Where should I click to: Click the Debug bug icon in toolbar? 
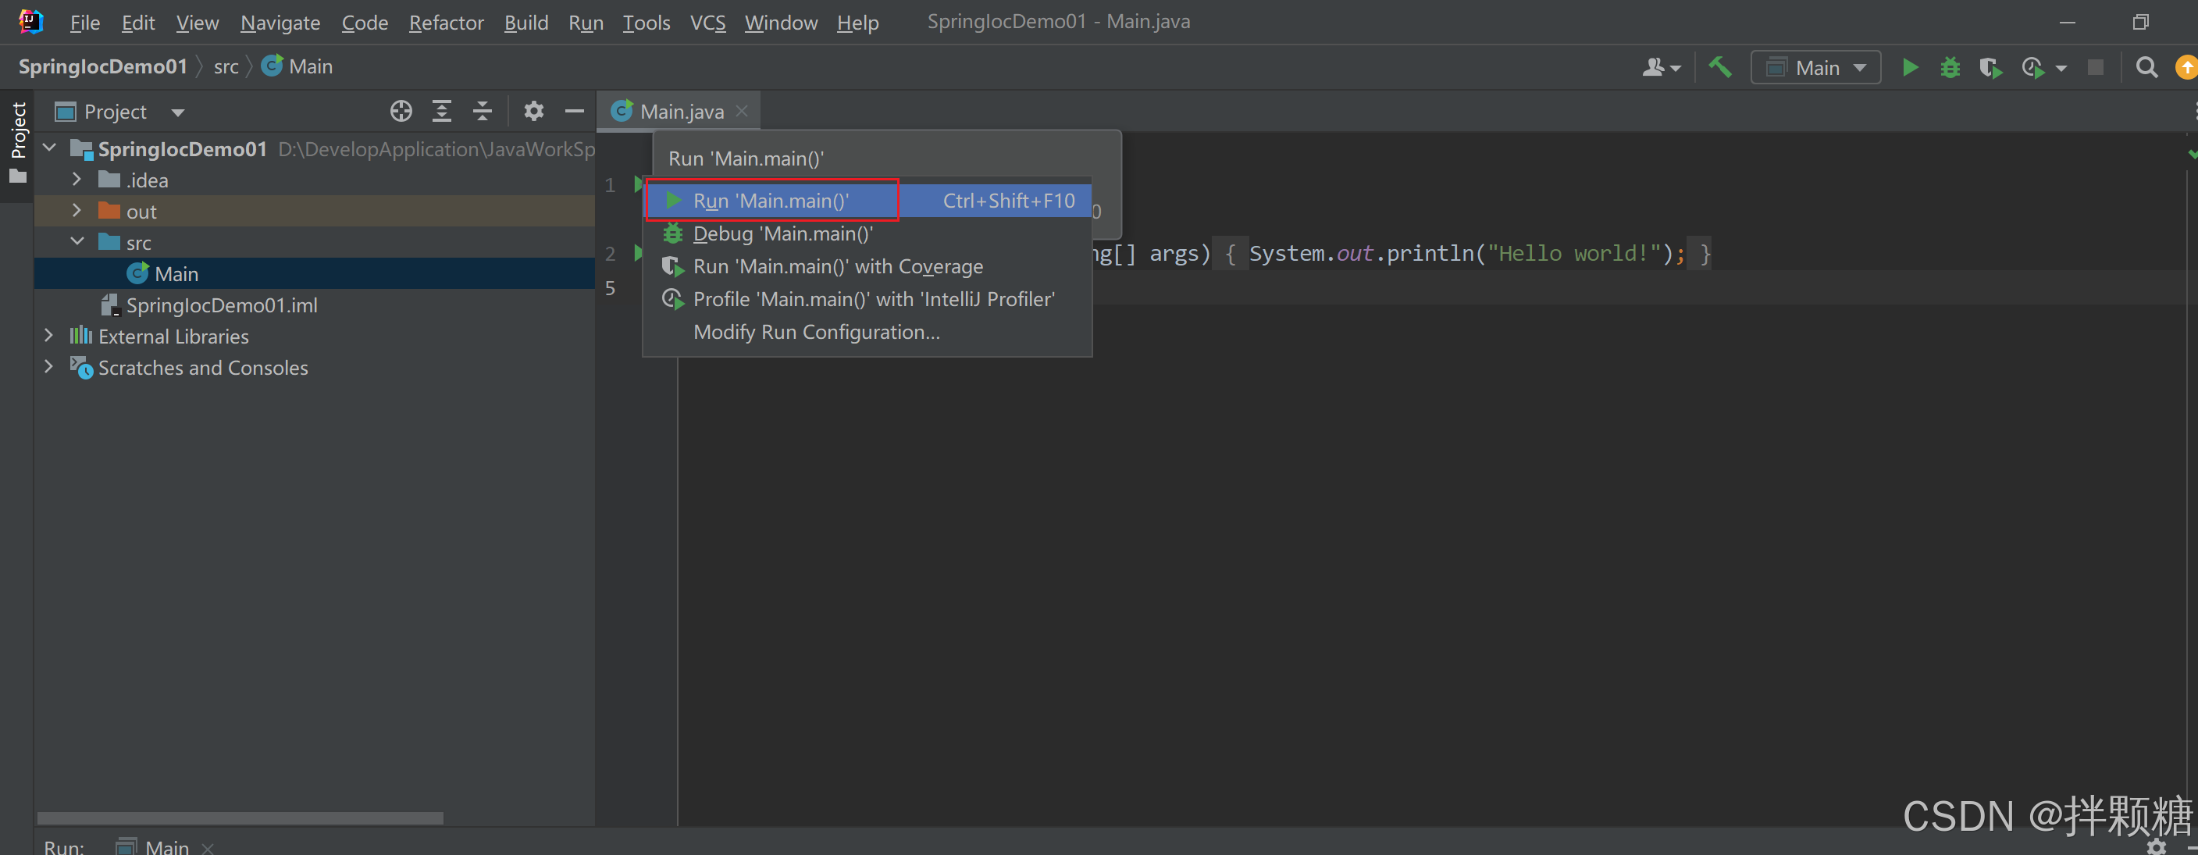coord(1950,67)
